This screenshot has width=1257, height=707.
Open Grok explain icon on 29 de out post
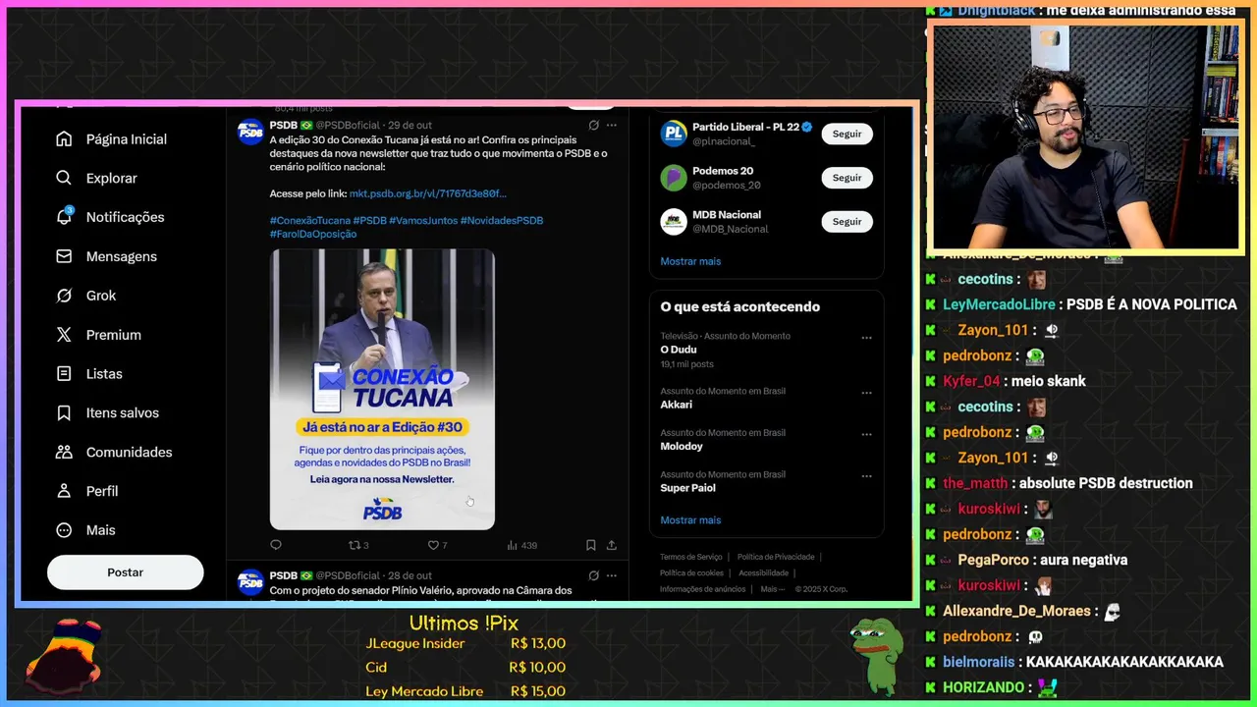(x=593, y=126)
